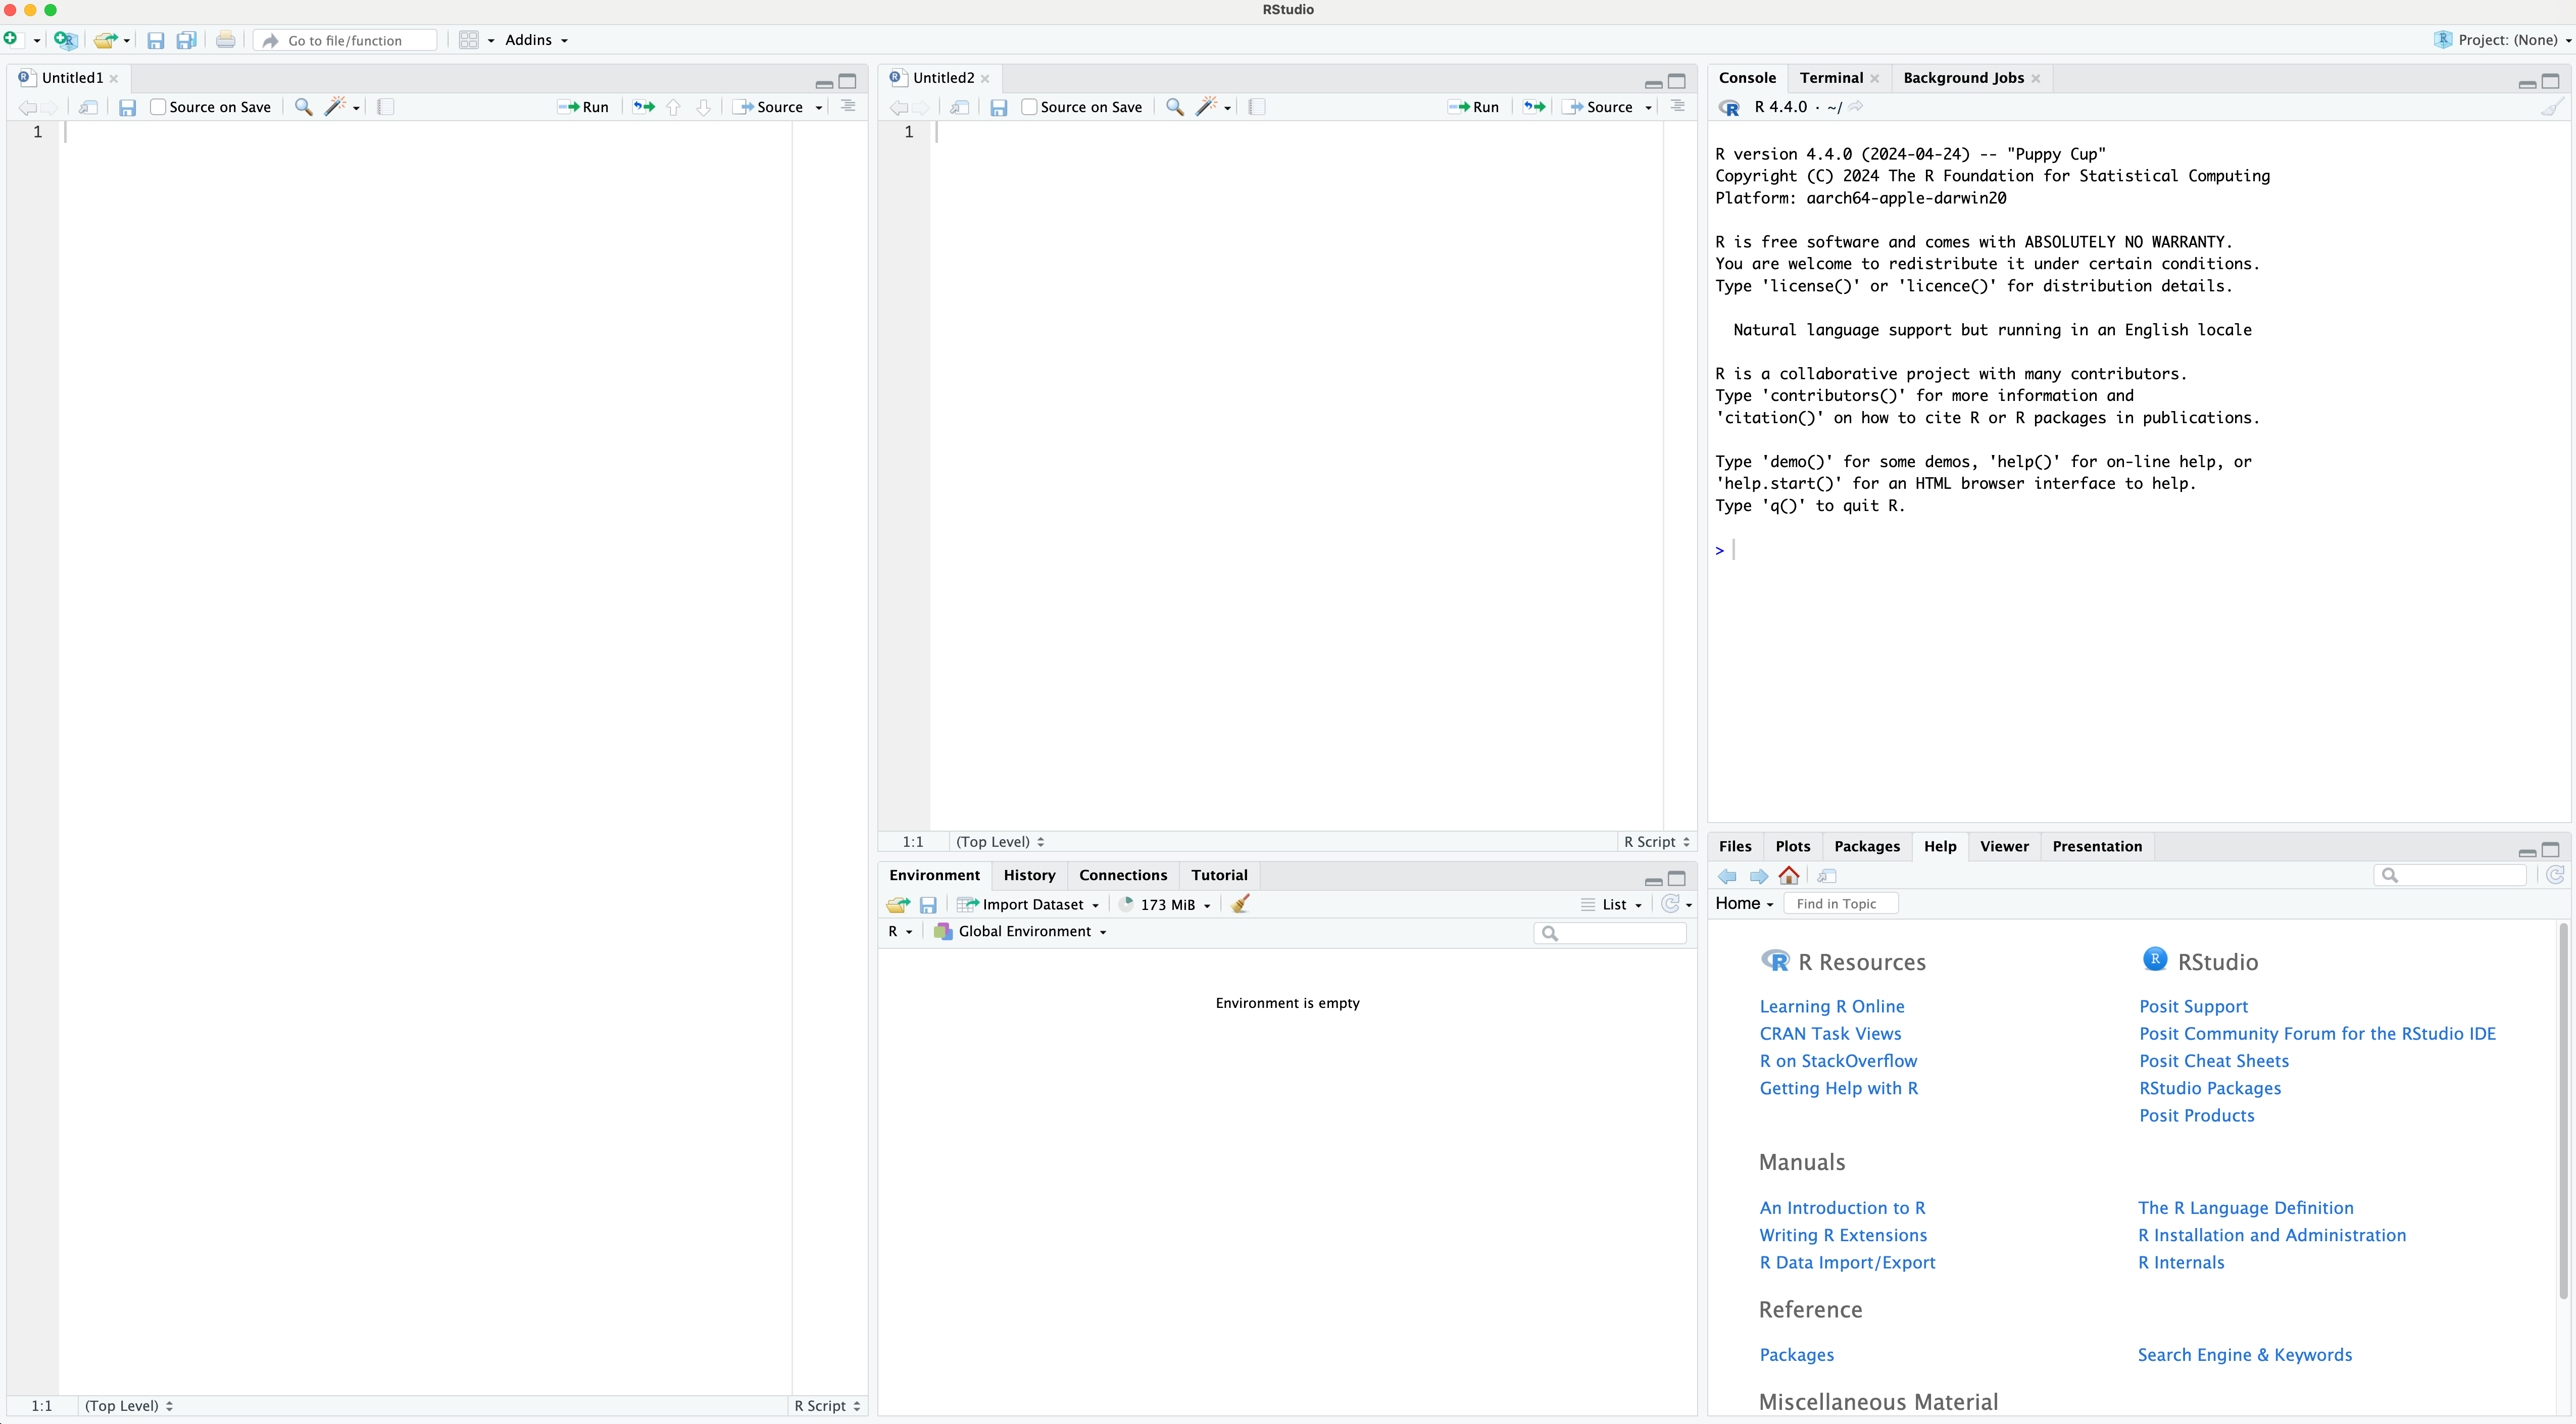Toggle document outline in Untitled2 editor
Screen dimensions: 2576x1424
tap(1677, 106)
